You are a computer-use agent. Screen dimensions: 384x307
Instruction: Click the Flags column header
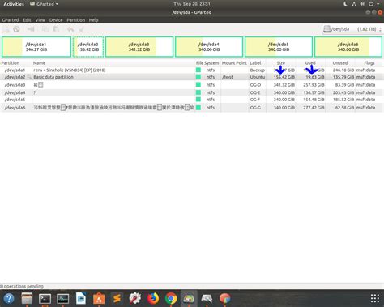[369, 63]
